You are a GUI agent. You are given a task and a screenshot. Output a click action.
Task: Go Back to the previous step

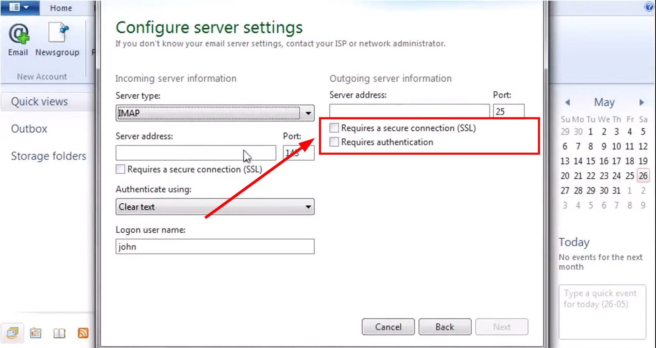point(445,327)
